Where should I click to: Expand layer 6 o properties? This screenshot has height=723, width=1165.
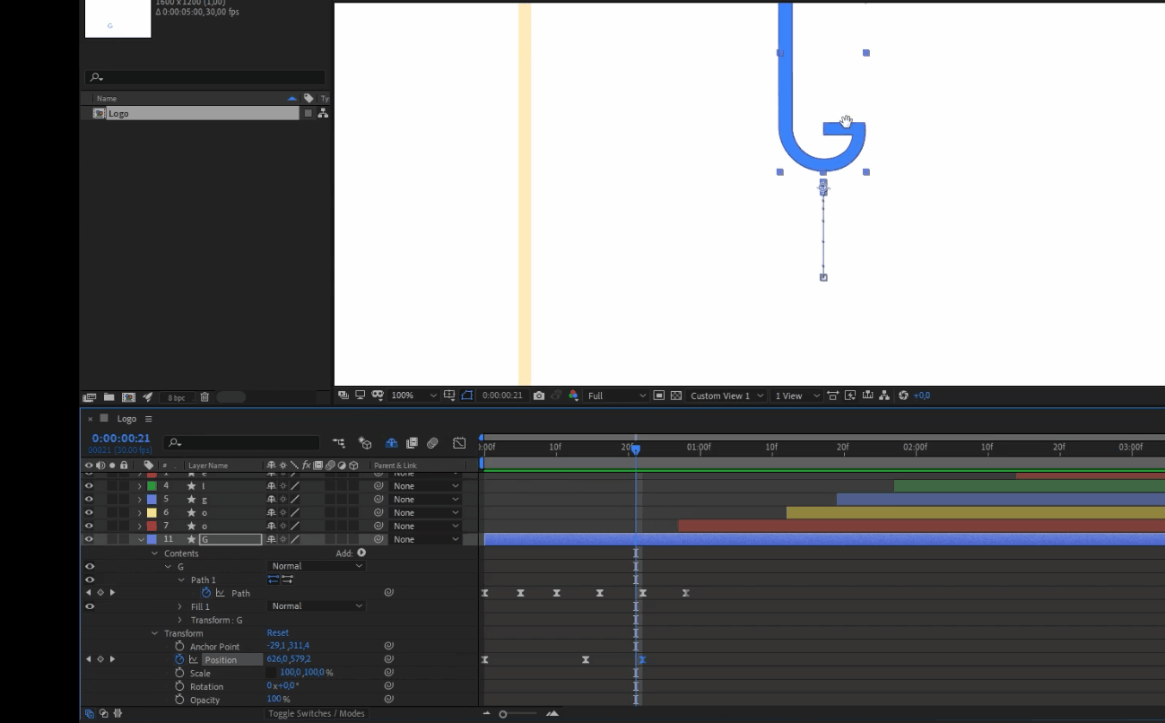point(140,513)
